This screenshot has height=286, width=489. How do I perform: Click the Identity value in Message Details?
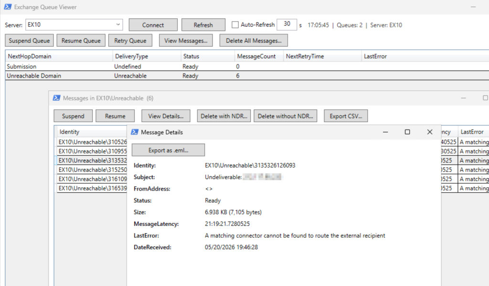pyautogui.click(x=250, y=165)
